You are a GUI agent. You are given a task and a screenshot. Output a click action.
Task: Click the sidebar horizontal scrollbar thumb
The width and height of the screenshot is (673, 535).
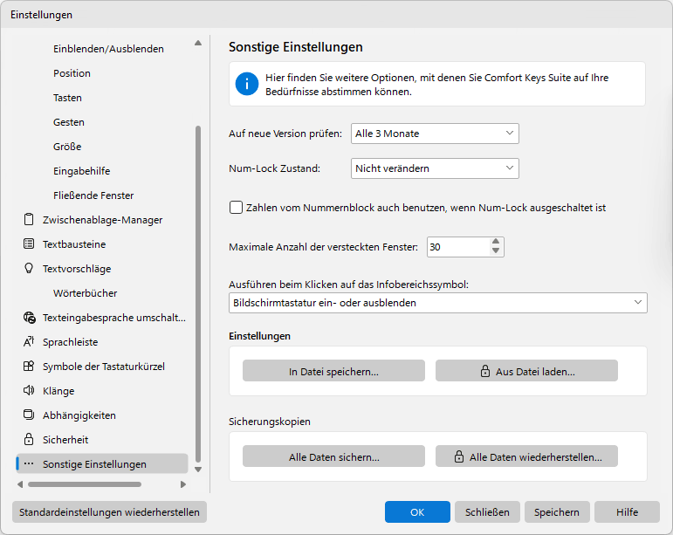tap(85, 484)
